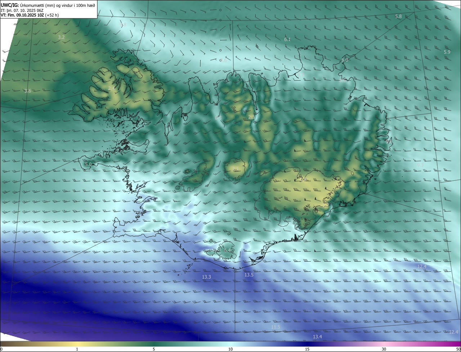Image resolution: width=461 pixels, height=352 pixels.
Task: Click the 6.1 value label
Action: click(x=287, y=40)
